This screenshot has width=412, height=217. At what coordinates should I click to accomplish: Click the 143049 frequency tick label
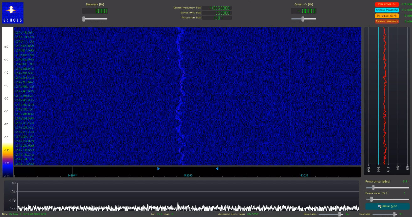[72, 175]
